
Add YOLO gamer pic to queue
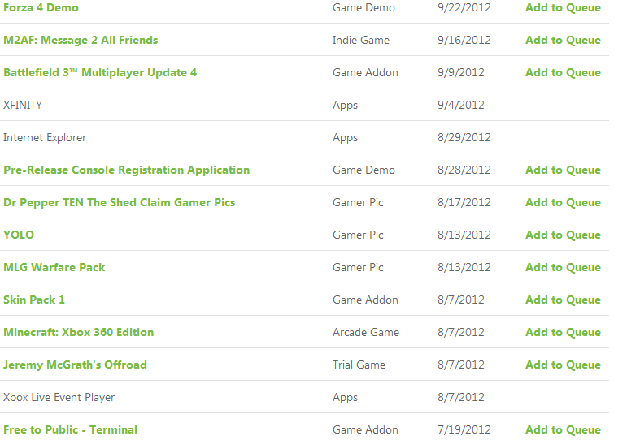(563, 235)
